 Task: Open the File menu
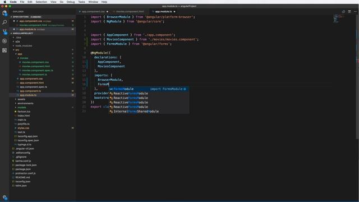pyautogui.click(x=22, y=2)
